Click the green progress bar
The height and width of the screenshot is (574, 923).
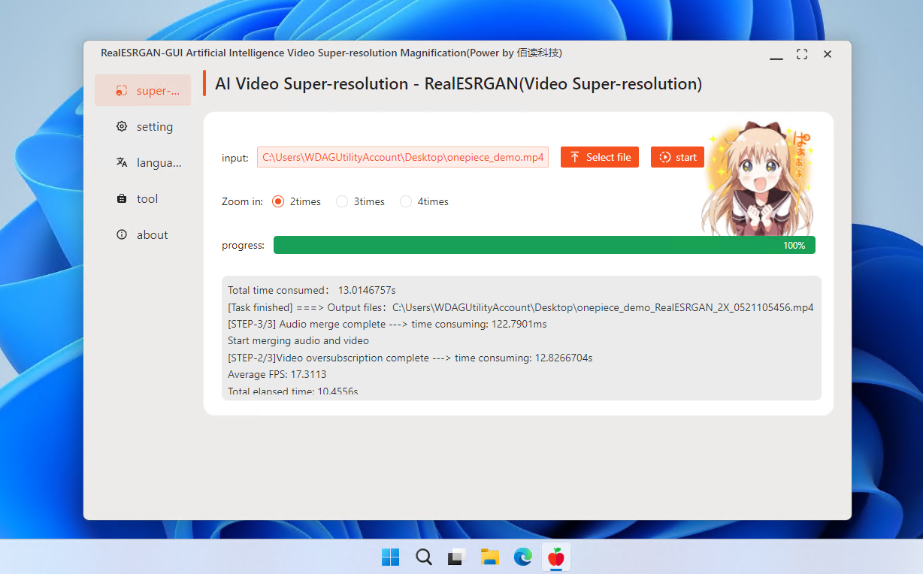(544, 245)
